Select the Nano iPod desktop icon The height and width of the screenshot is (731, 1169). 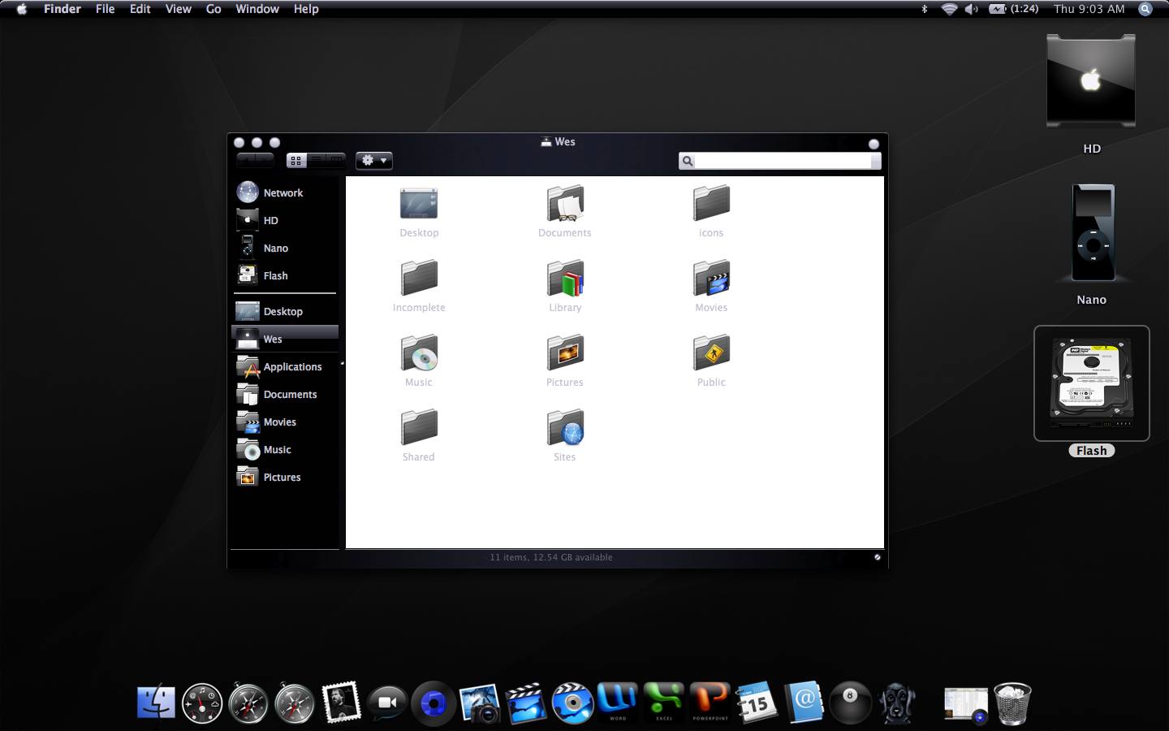tap(1093, 234)
